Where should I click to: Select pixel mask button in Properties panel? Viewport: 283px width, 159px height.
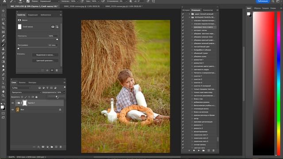pyautogui.click(x=53, y=26)
